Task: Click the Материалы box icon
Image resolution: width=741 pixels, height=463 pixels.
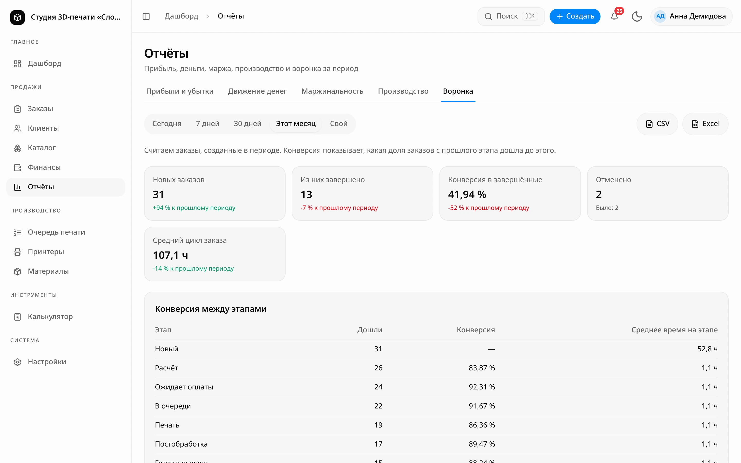Action: pos(17,272)
